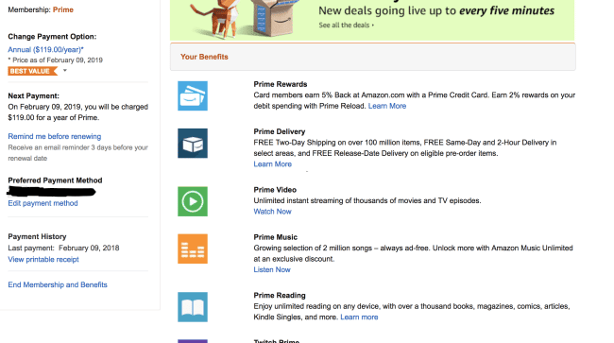This screenshot has height=343, width=614.
Task: Click the Prime Music heading text
Action: [x=275, y=237]
